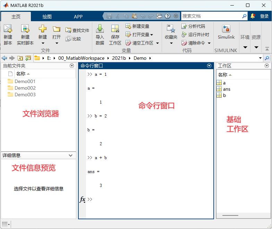Open the address bar path history dropdown
Viewport: 272px width, 229px height.
tap(260, 58)
